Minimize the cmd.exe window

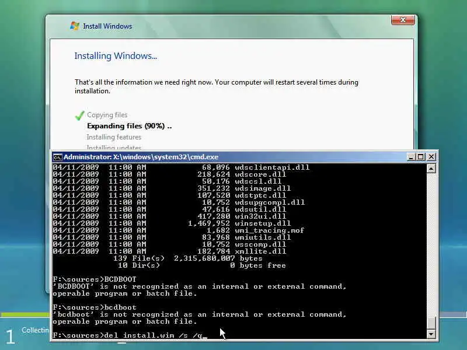pos(411,157)
